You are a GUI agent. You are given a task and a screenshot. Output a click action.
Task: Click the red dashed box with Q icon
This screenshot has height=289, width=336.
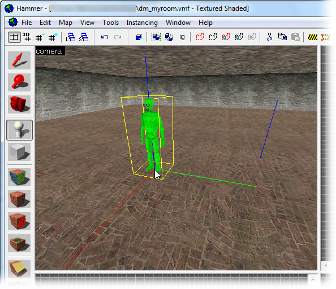(226, 37)
